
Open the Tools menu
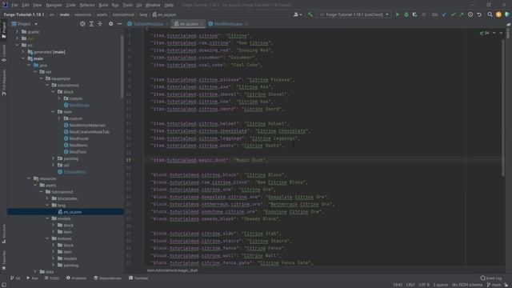coord(128,5)
